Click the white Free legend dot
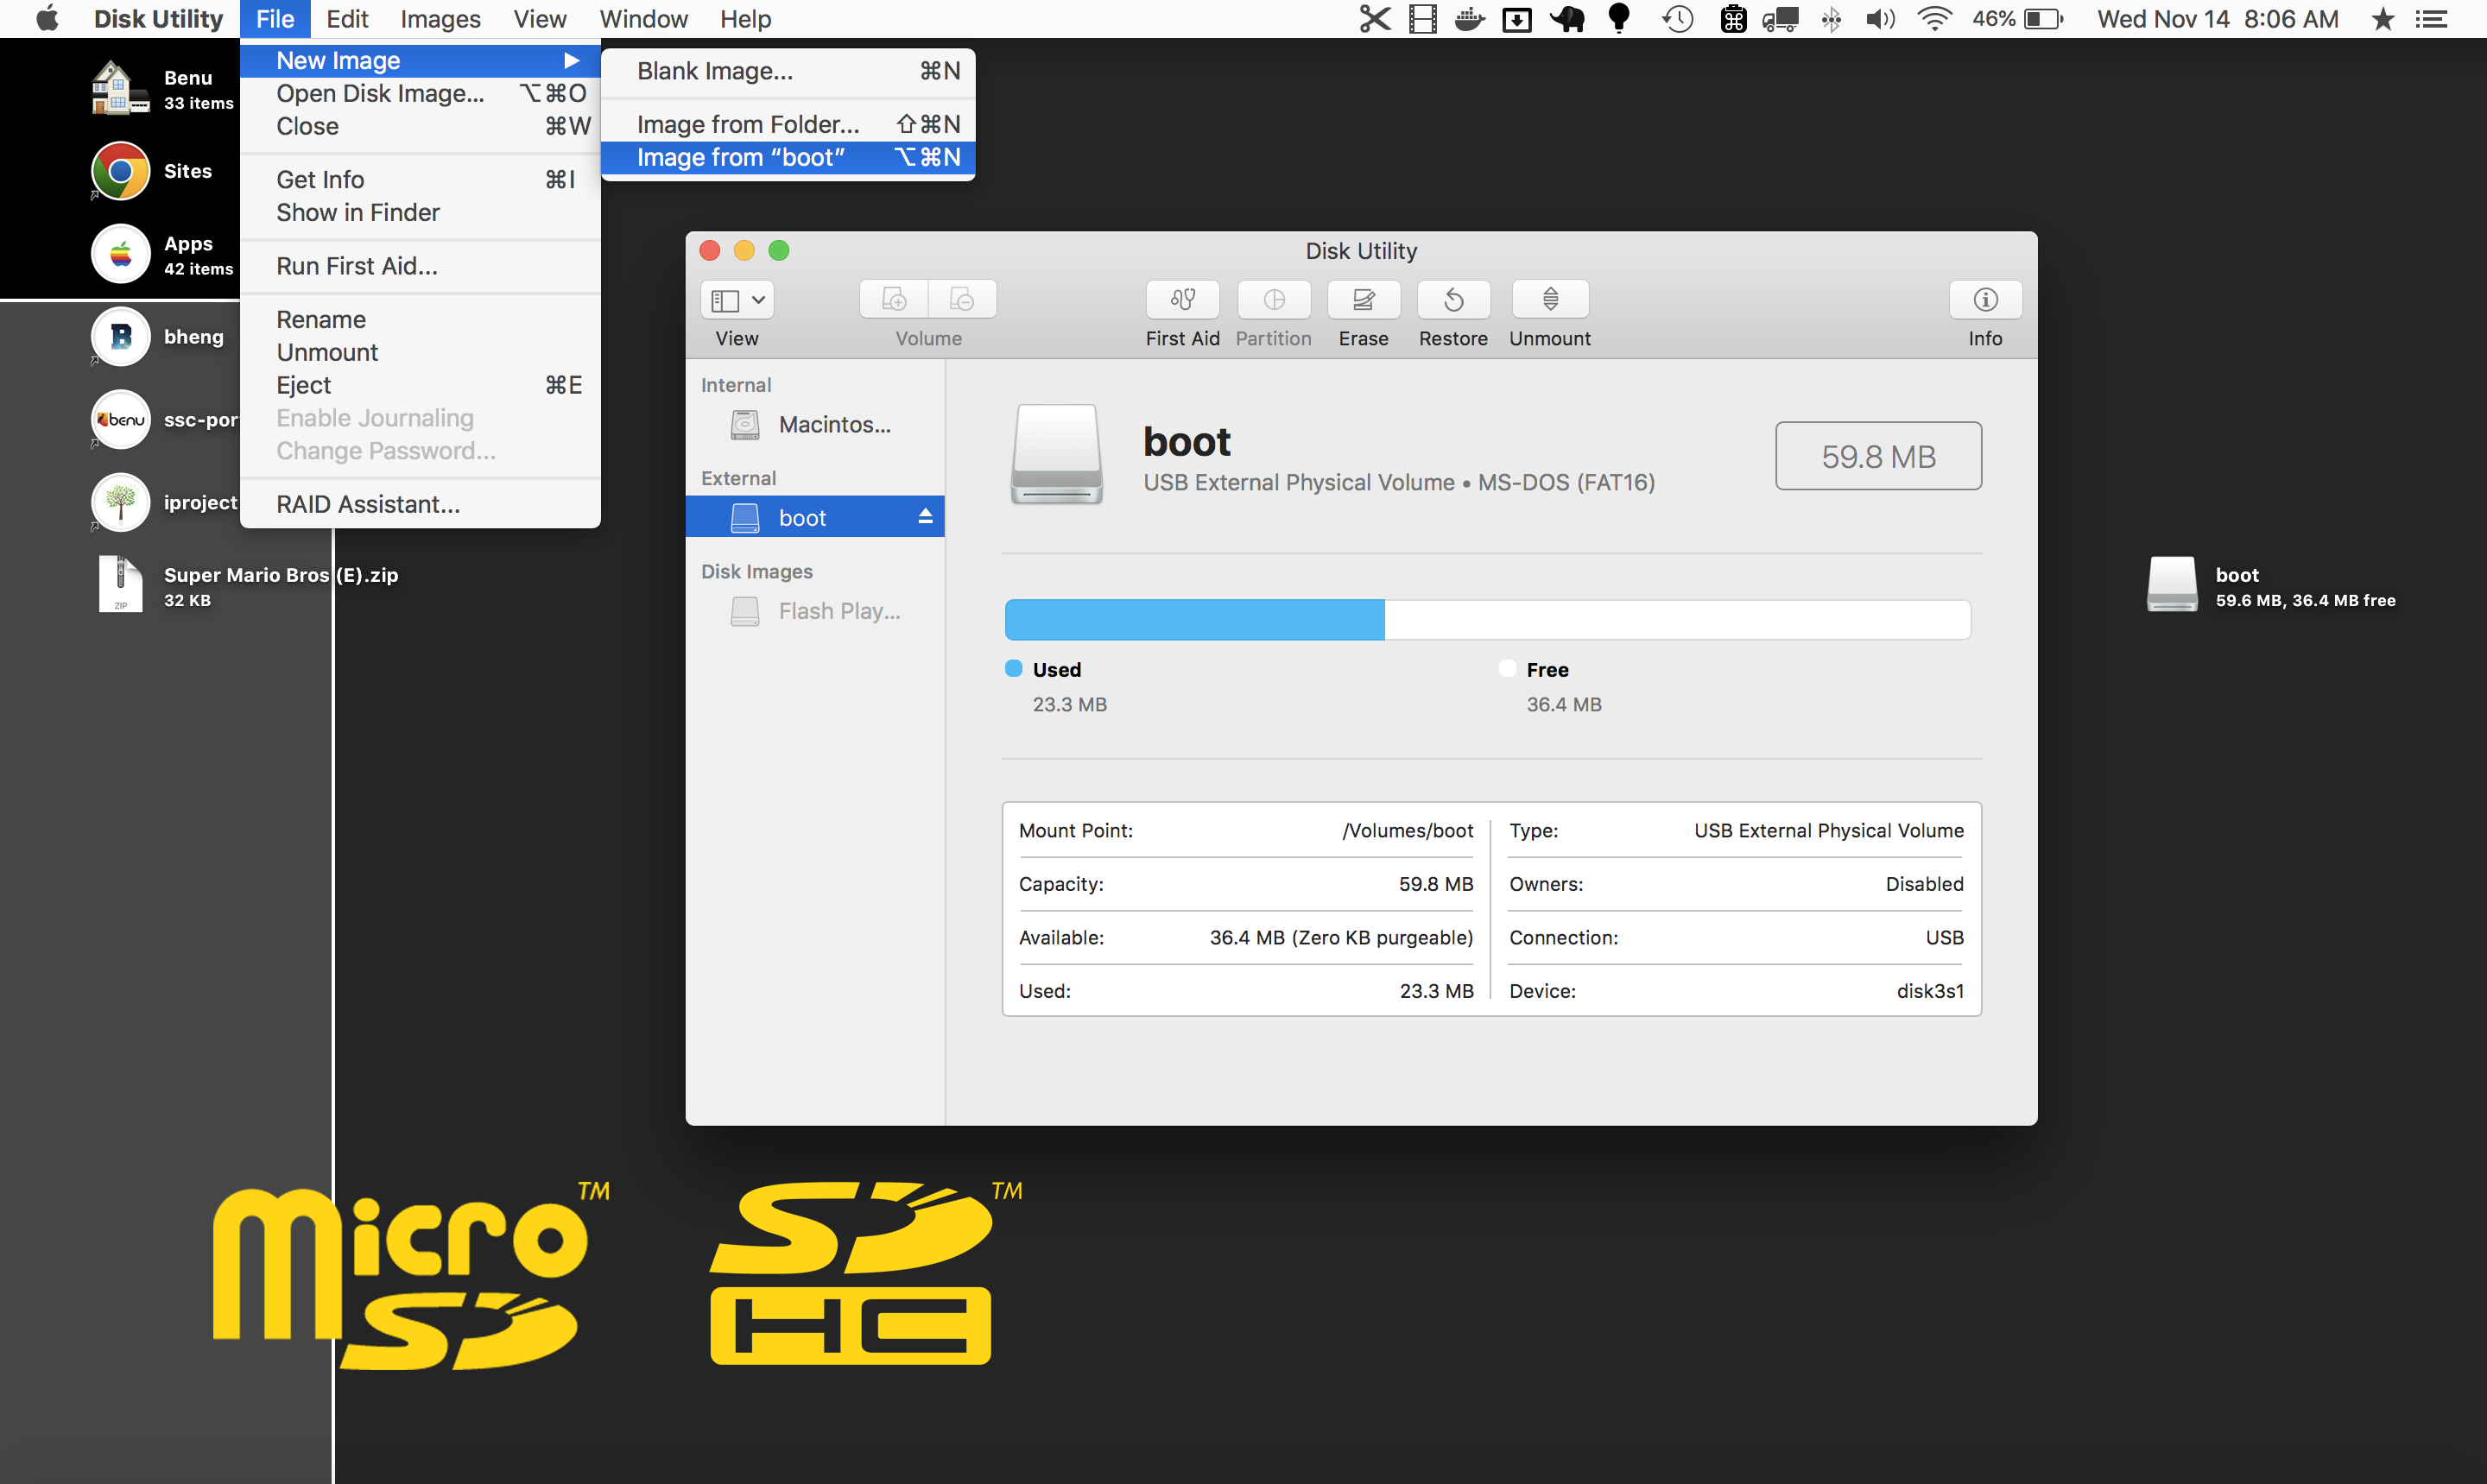The width and height of the screenshot is (2487, 1484). 1507,668
